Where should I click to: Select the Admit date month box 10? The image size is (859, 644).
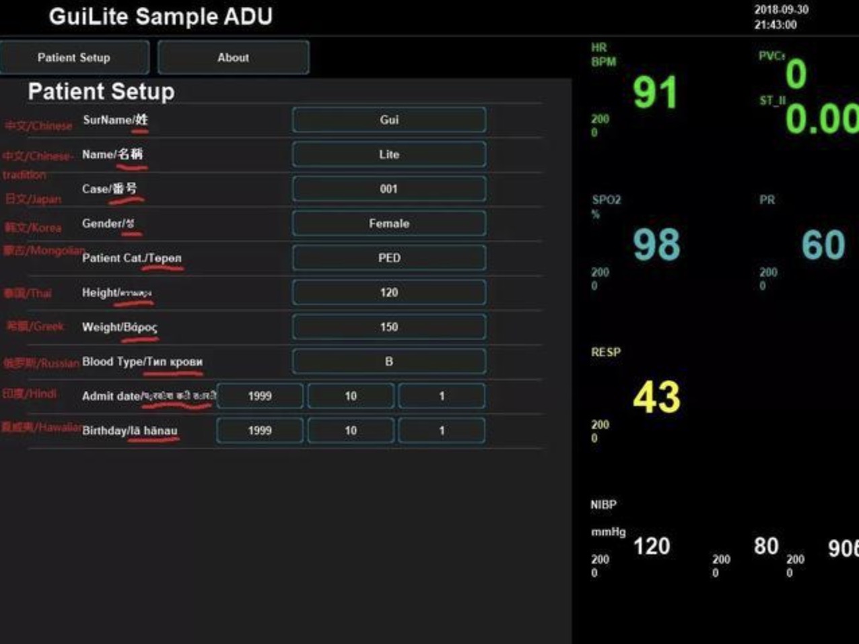351,396
